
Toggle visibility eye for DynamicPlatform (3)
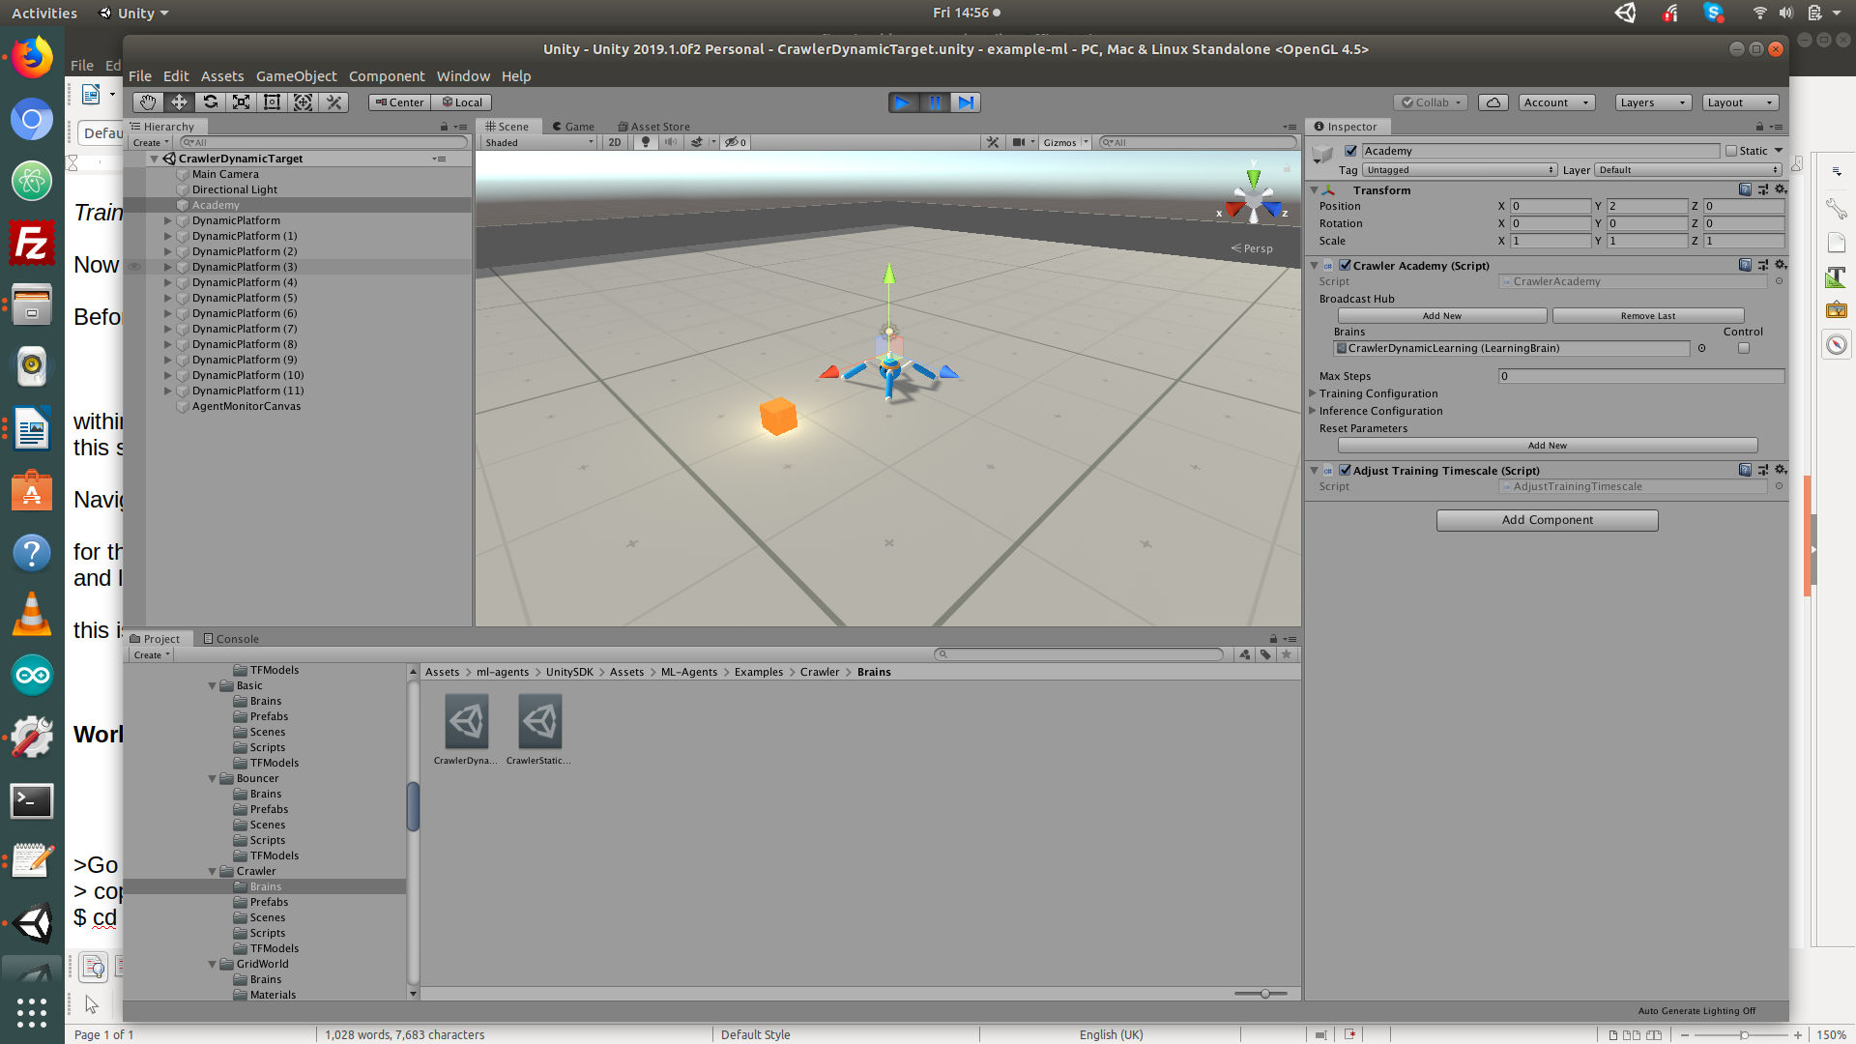(134, 267)
